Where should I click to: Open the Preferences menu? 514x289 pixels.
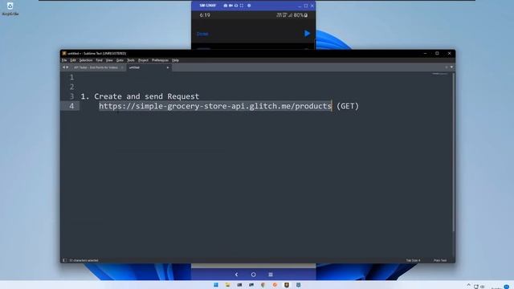pos(160,60)
